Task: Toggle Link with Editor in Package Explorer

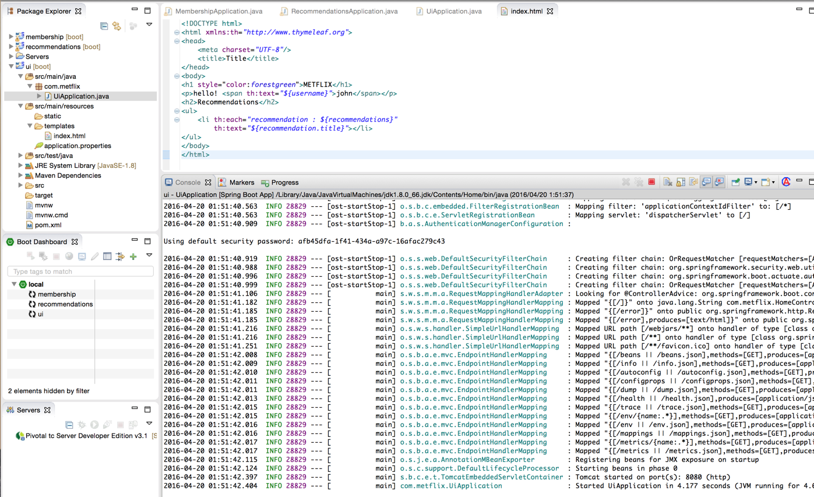Action: (x=117, y=26)
